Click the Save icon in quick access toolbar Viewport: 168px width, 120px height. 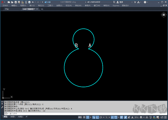click(x=15, y=2)
